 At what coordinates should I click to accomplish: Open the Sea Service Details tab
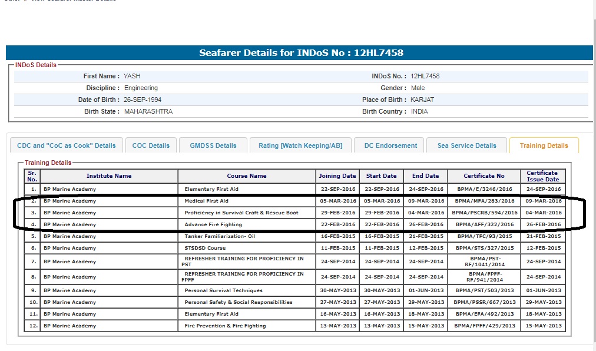click(466, 145)
